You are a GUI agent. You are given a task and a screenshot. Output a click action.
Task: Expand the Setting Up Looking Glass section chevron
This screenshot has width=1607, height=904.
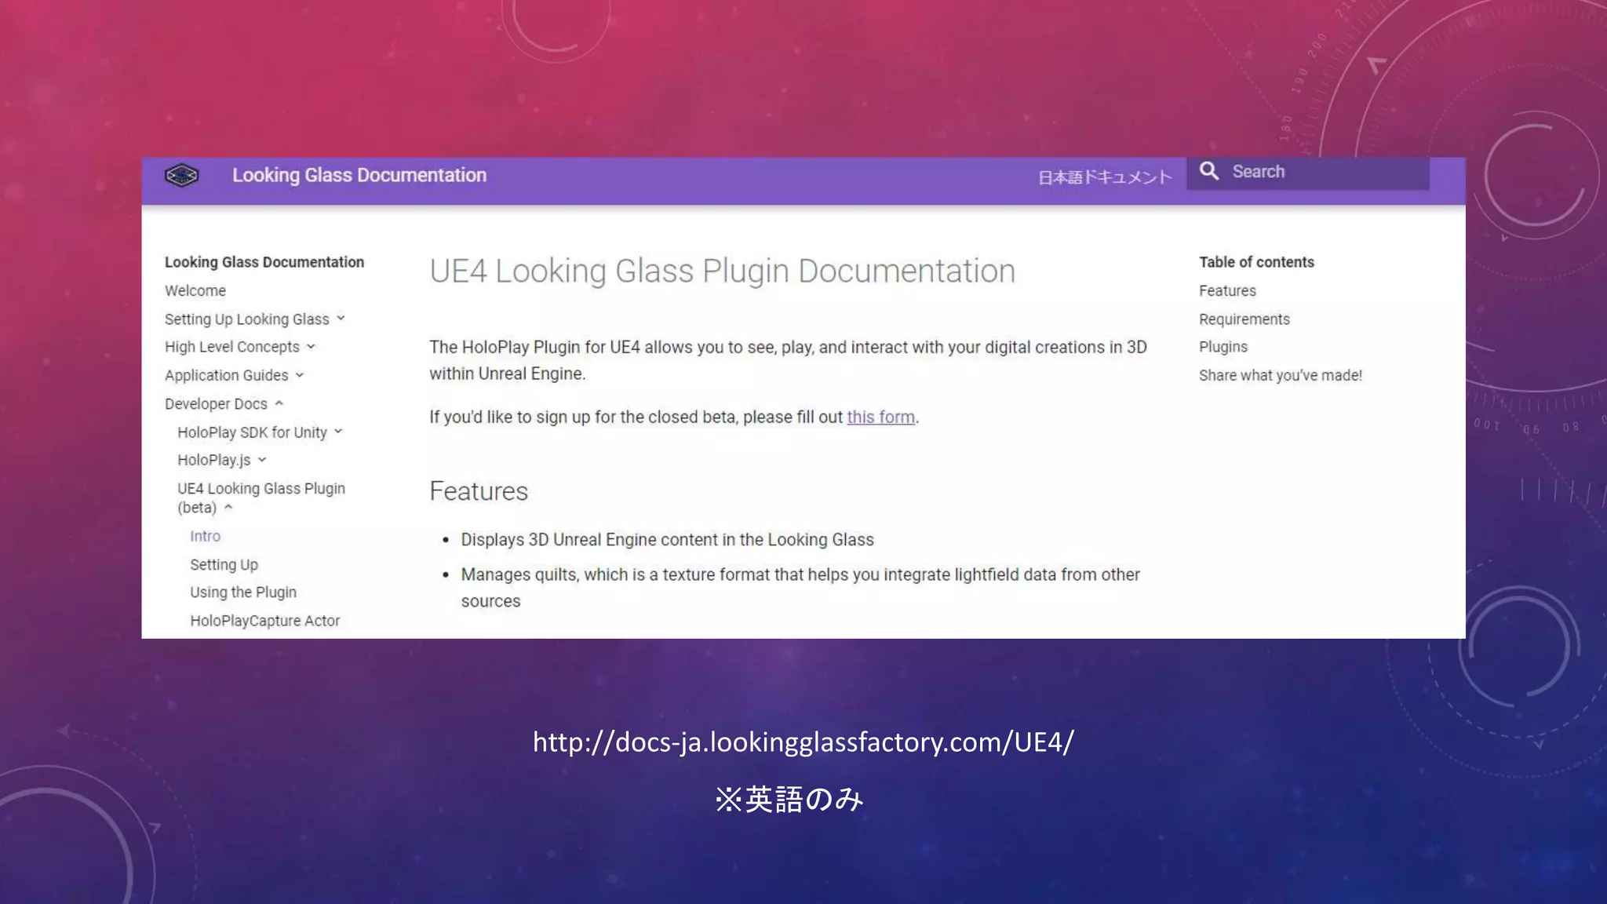pyautogui.click(x=341, y=318)
